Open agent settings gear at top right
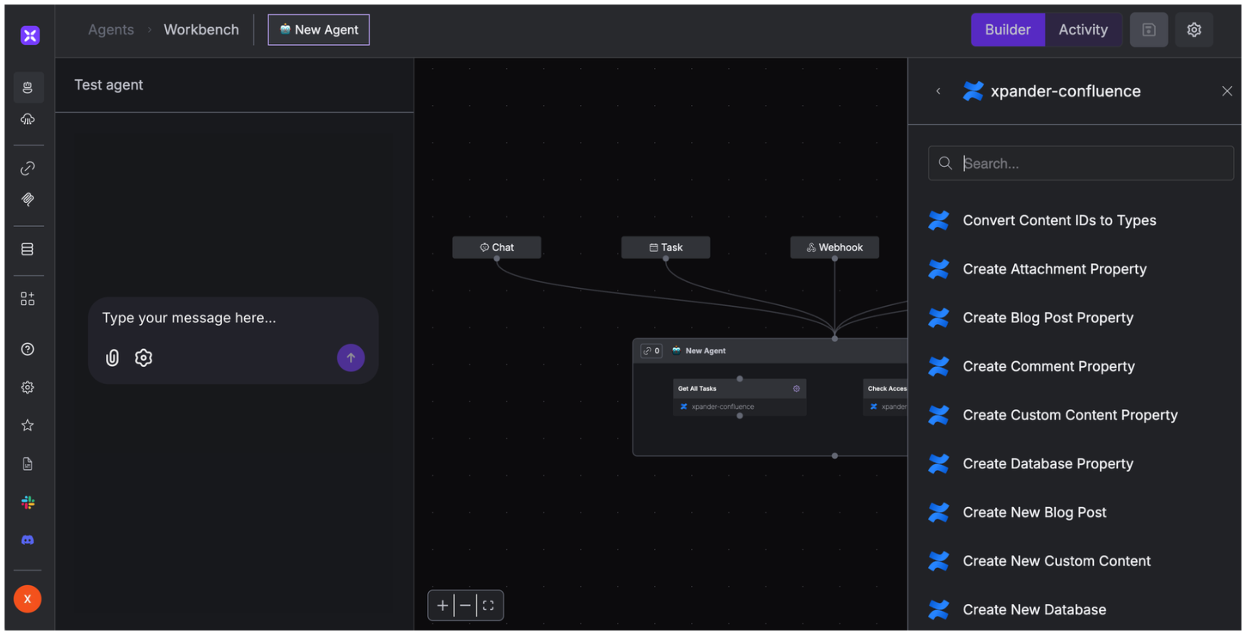 click(1194, 30)
